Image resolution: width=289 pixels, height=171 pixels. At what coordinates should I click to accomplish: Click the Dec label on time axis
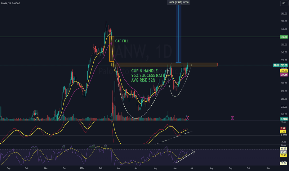coord(64,168)
